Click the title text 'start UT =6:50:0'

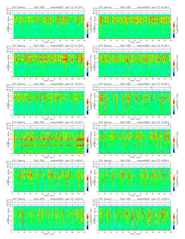tap(160, 7)
